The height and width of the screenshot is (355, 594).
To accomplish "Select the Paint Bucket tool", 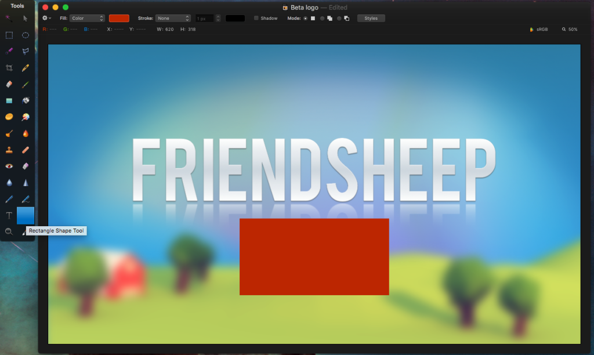I will pos(26,100).
